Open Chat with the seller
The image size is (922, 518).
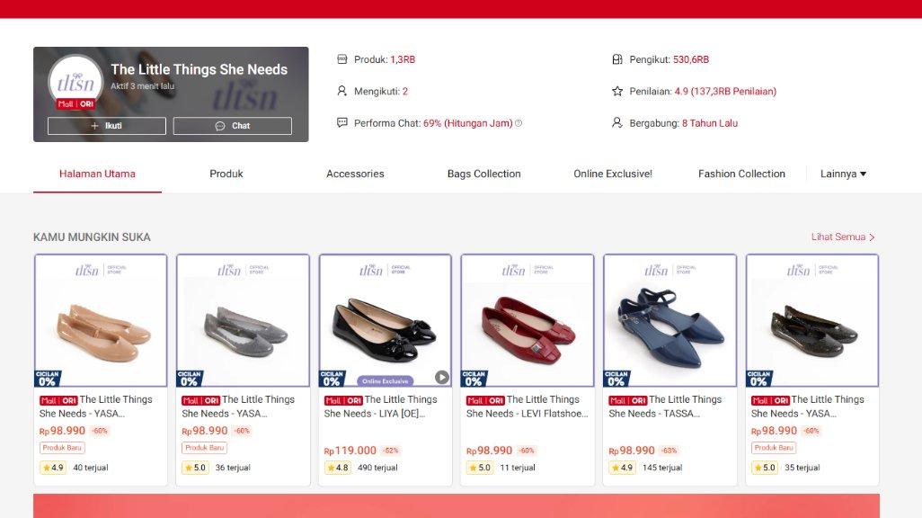point(232,126)
